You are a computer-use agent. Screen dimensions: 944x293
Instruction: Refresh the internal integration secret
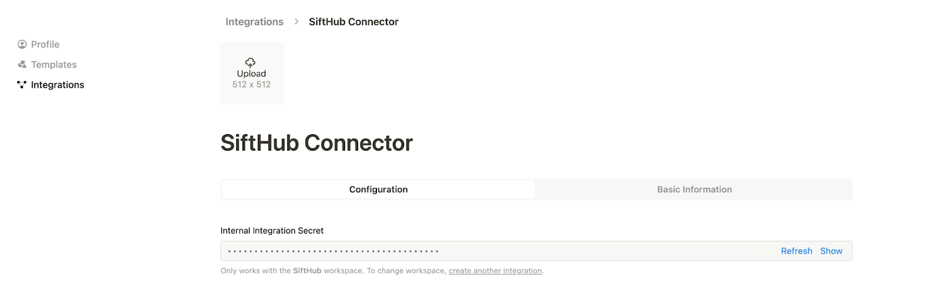point(796,251)
